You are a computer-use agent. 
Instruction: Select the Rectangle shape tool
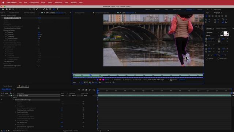pos(34,9)
